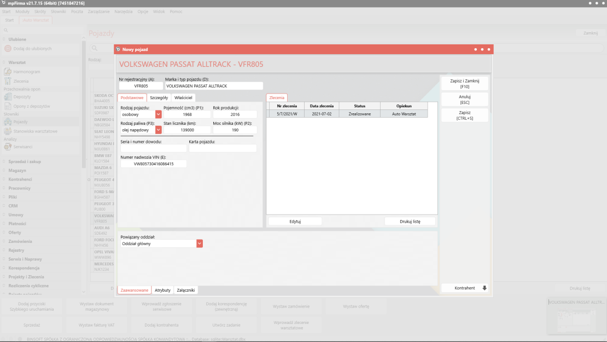The width and height of the screenshot is (607, 342).
Task: Click Dodaj kontrahenta quick button
Action: 161,326
